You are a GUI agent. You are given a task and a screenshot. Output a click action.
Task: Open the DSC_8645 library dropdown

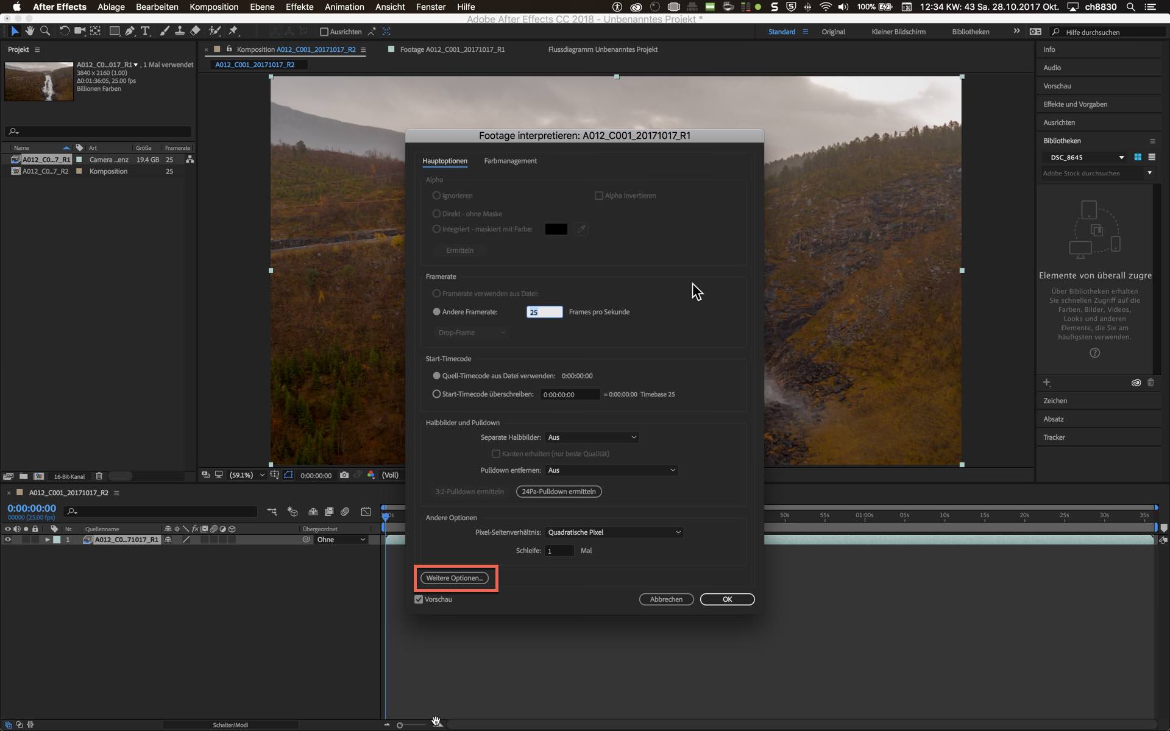(x=1087, y=157)
